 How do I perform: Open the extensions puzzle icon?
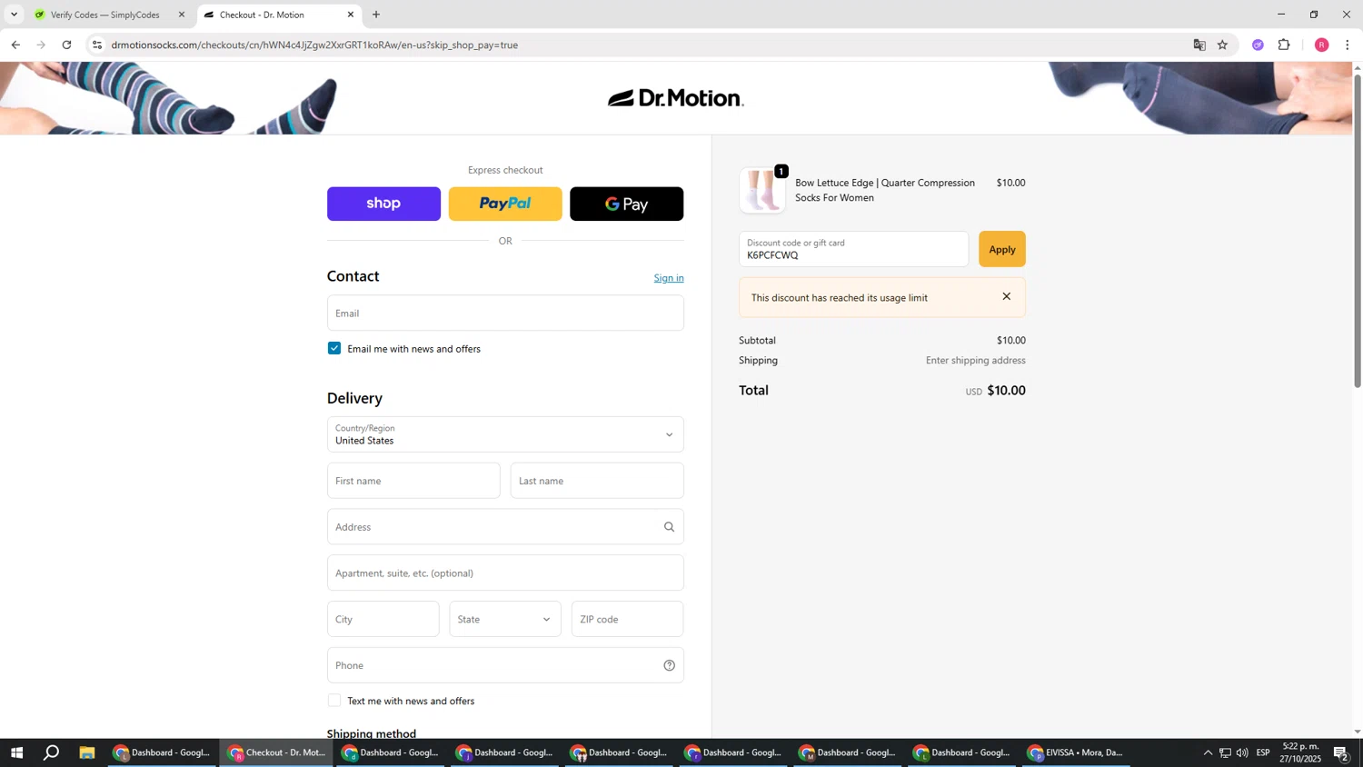point(1284,45)
